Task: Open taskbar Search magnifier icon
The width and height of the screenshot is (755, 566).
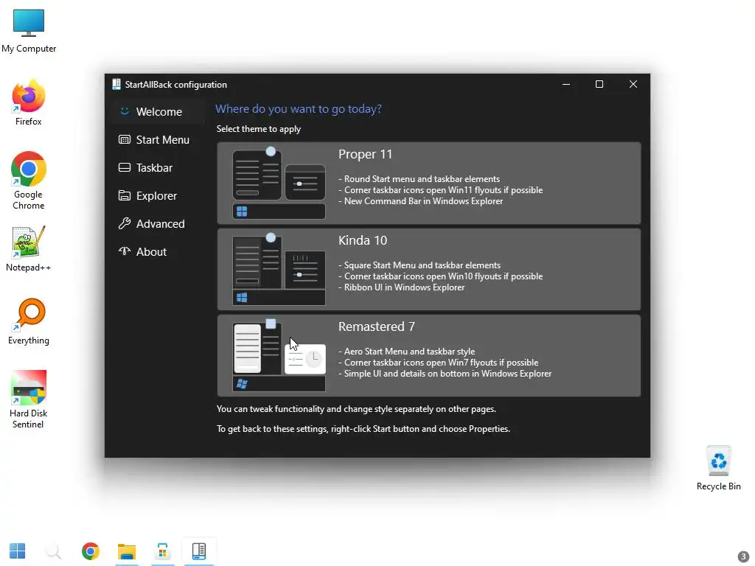Action: click(x=53, y=551)
